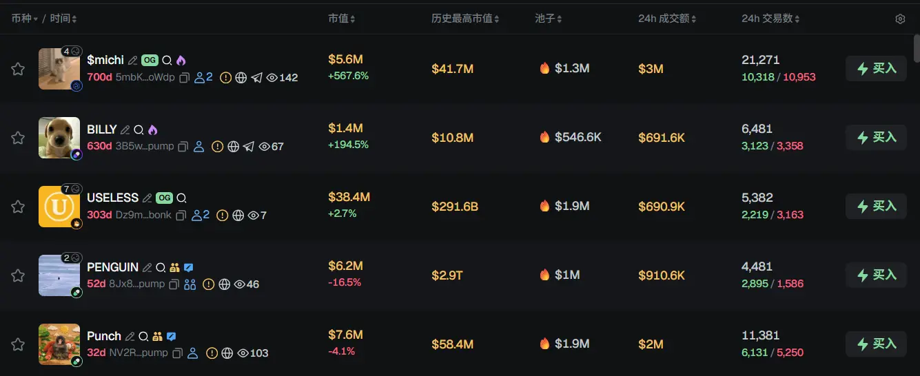Sort the list by 池子 column header

point(549,19)
